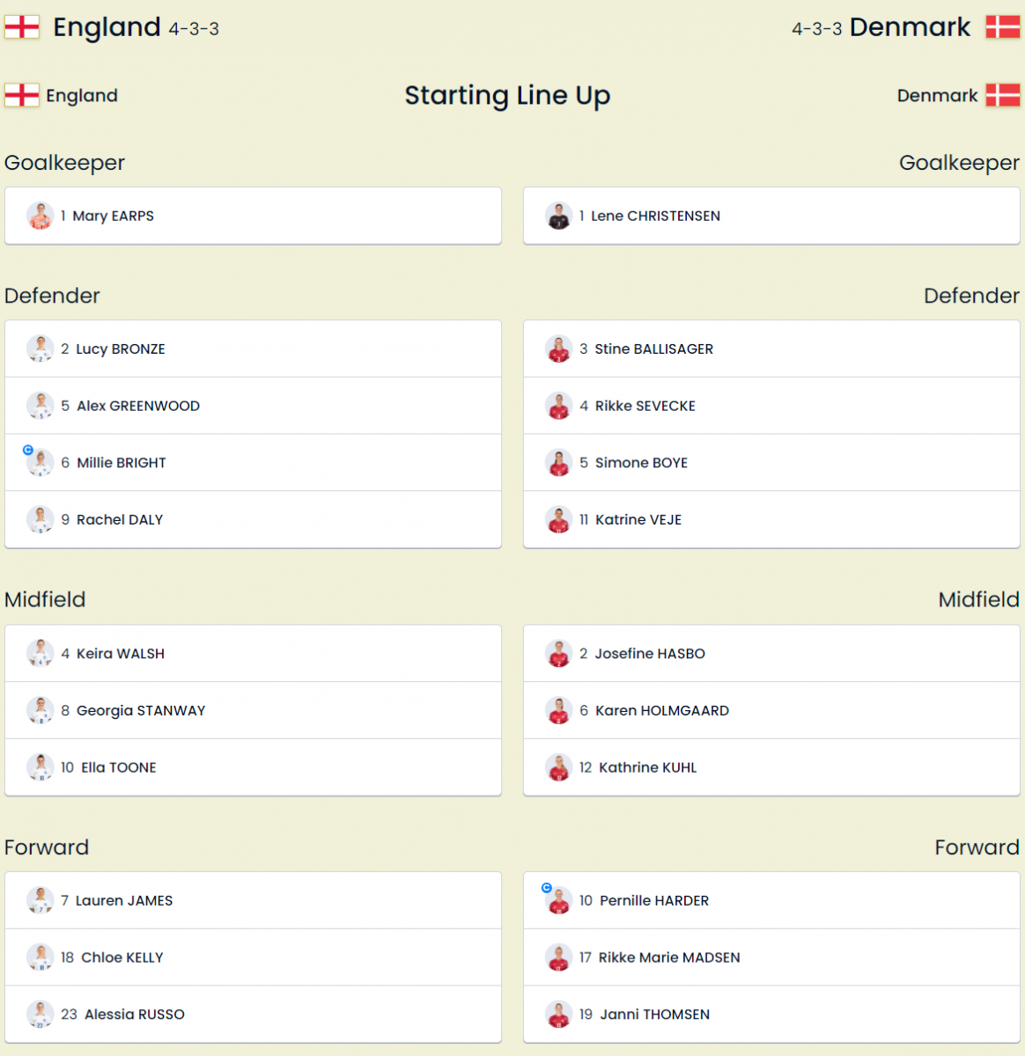1025x1056 pixels.
Task: Open Alex Greenwood player row
Action: tap(253, 406)
